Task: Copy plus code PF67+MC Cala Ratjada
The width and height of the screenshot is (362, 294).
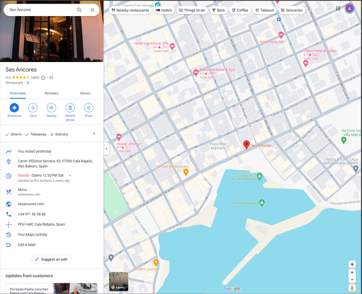Action: click(41, 224)
